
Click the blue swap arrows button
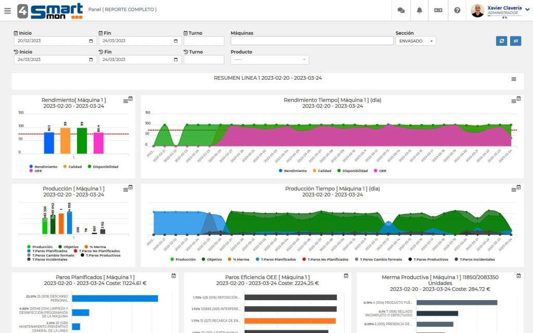point(515,41)
